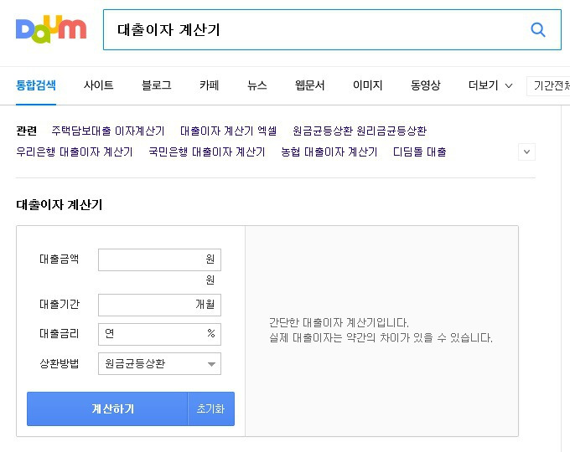Viewport: 570px width, 452px height.
Task: Click the 대출이자 계산기 section heading
Action: (60, 205)
